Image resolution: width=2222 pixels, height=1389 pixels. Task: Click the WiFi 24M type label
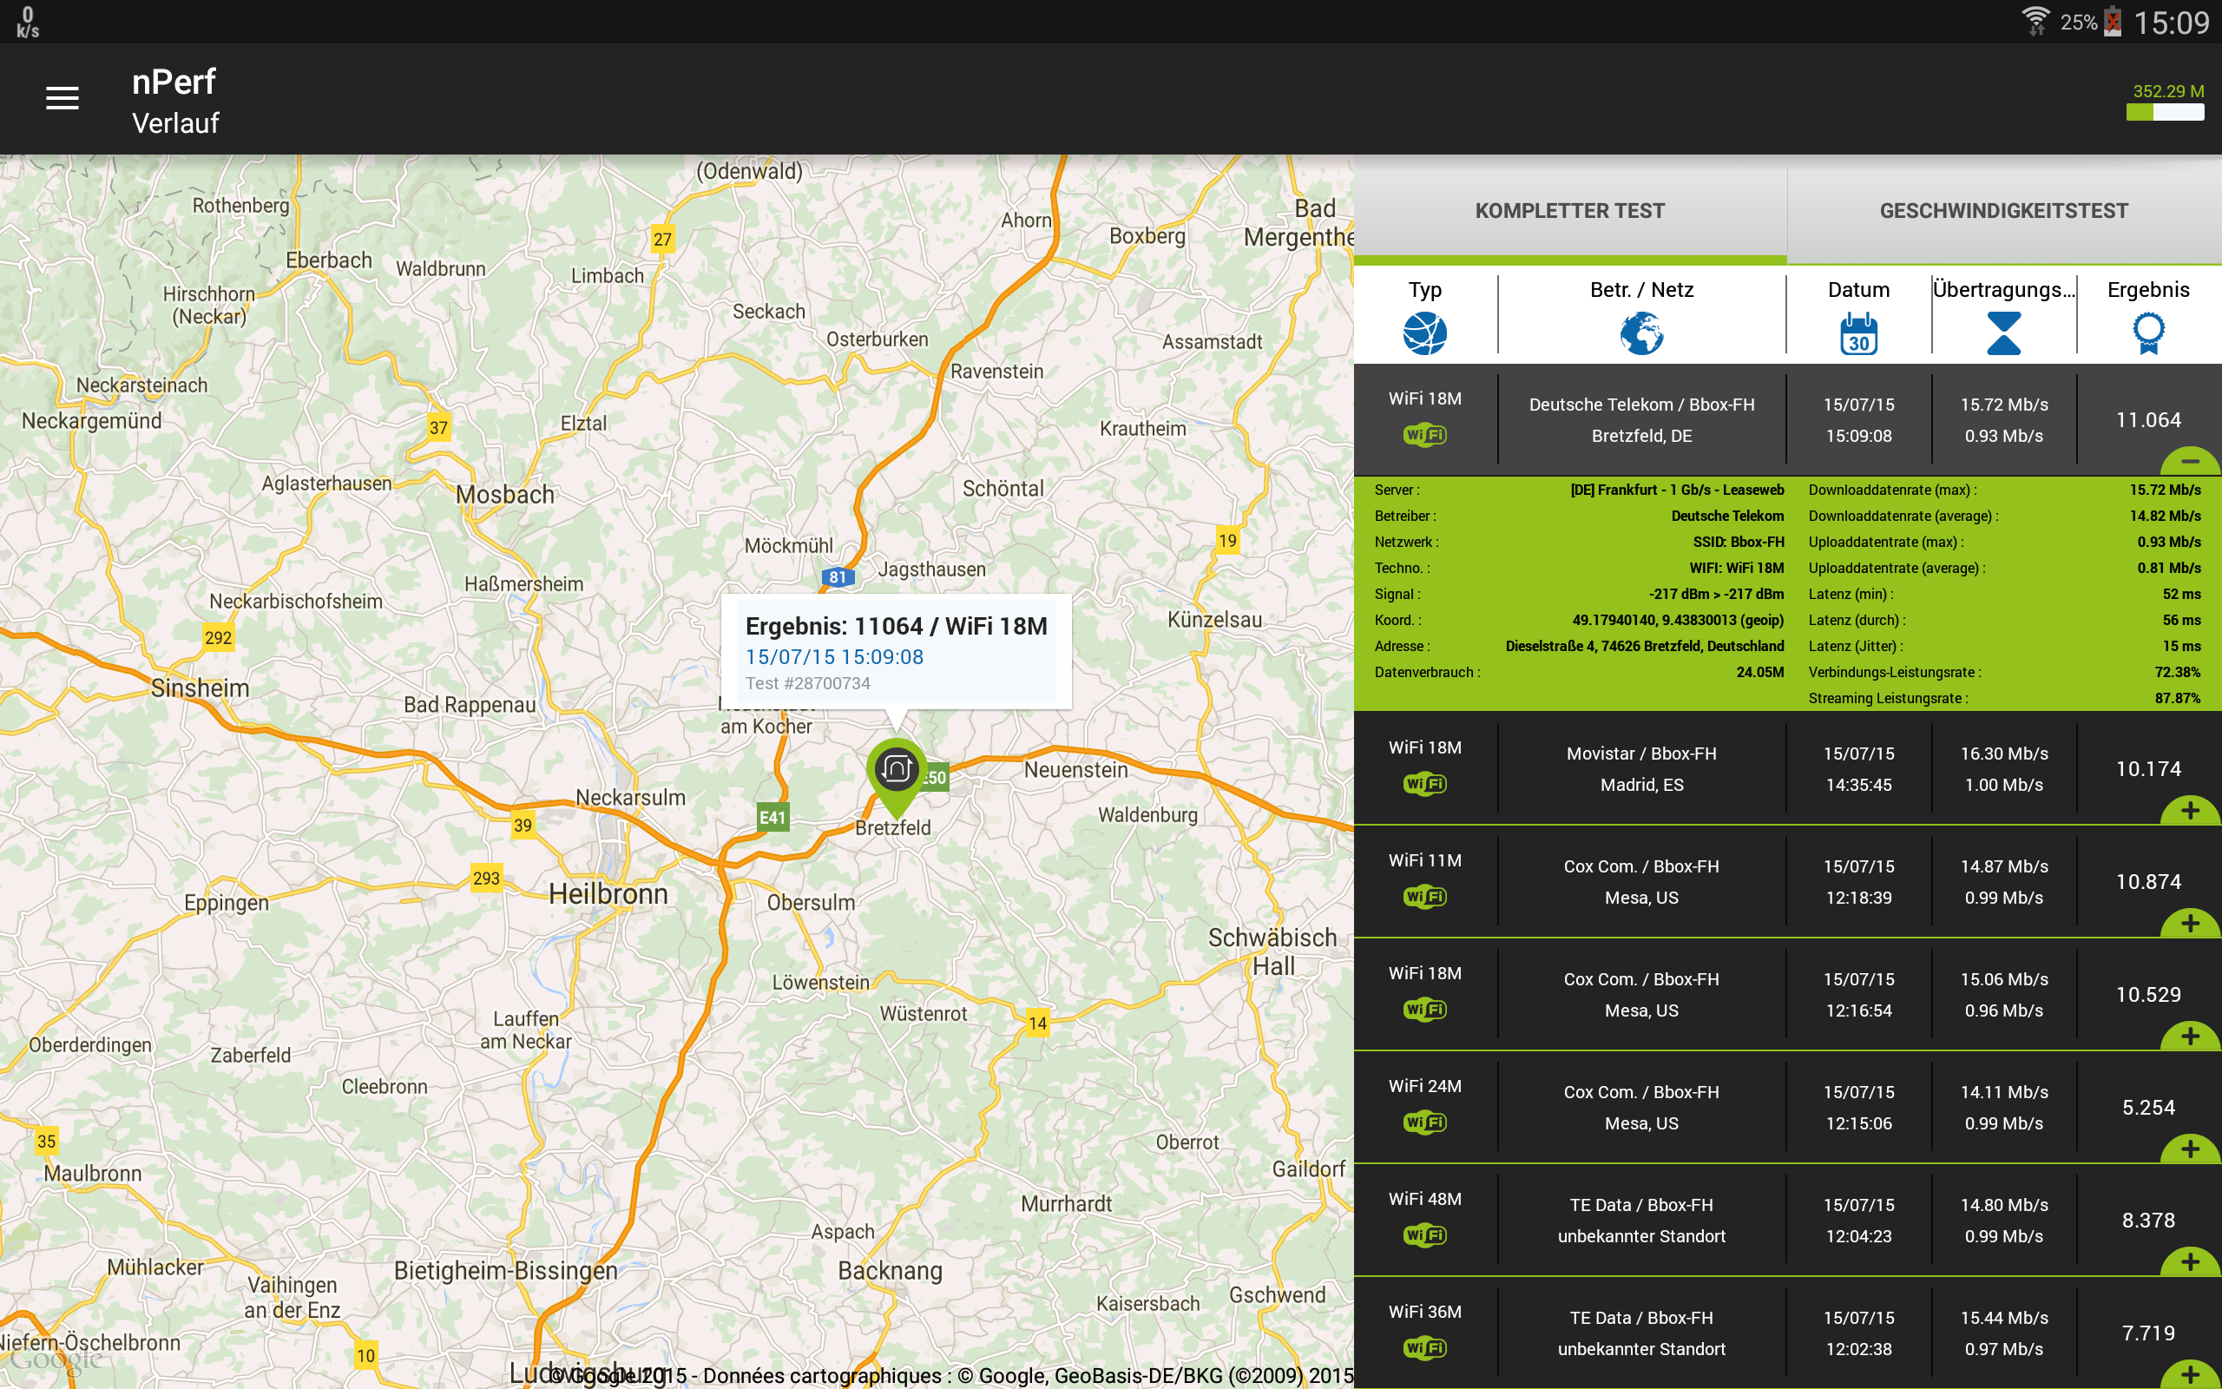point(1425,1087)
